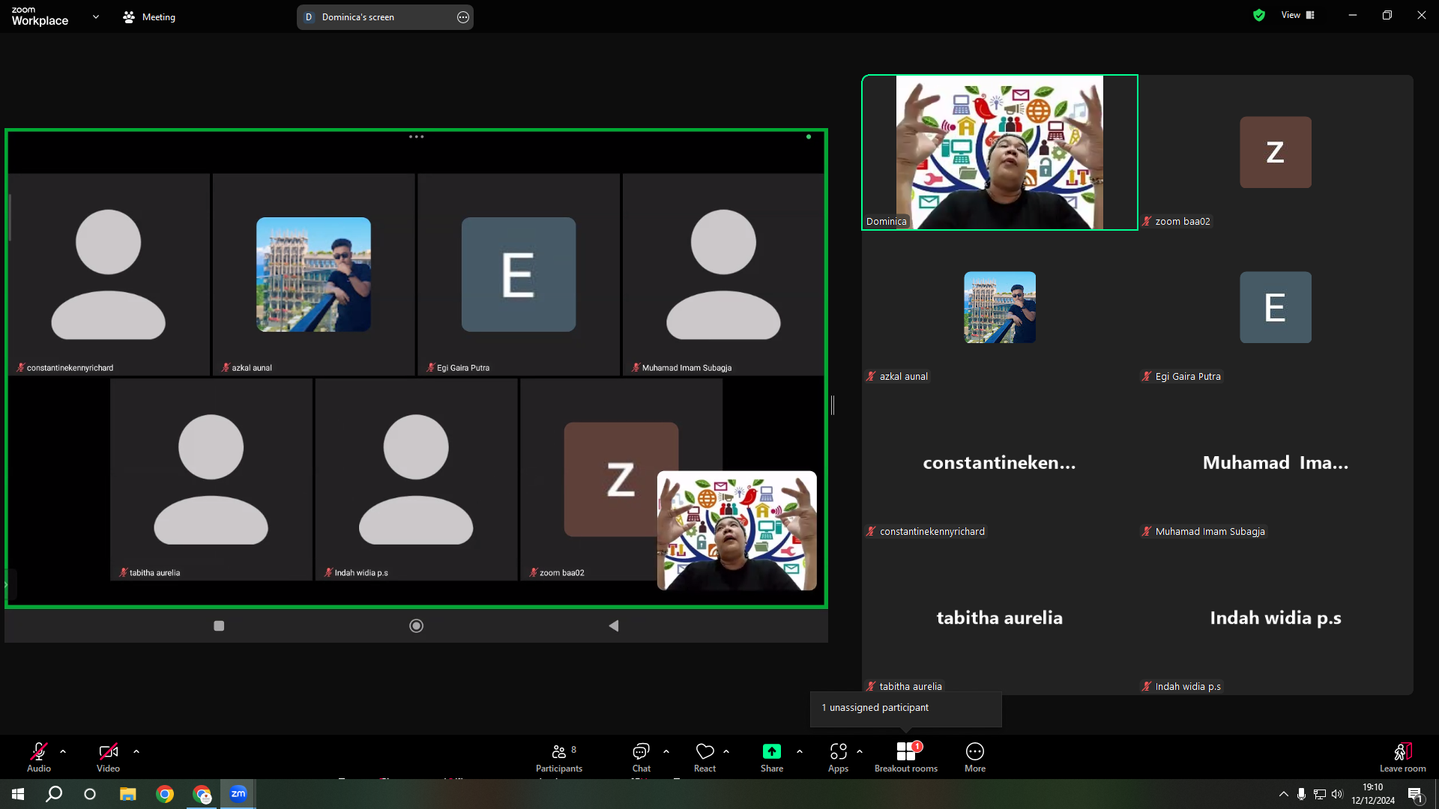Screen dimensions: 1439x809
Task: Open File Explorer from taskbar
Action: point(128,794)
